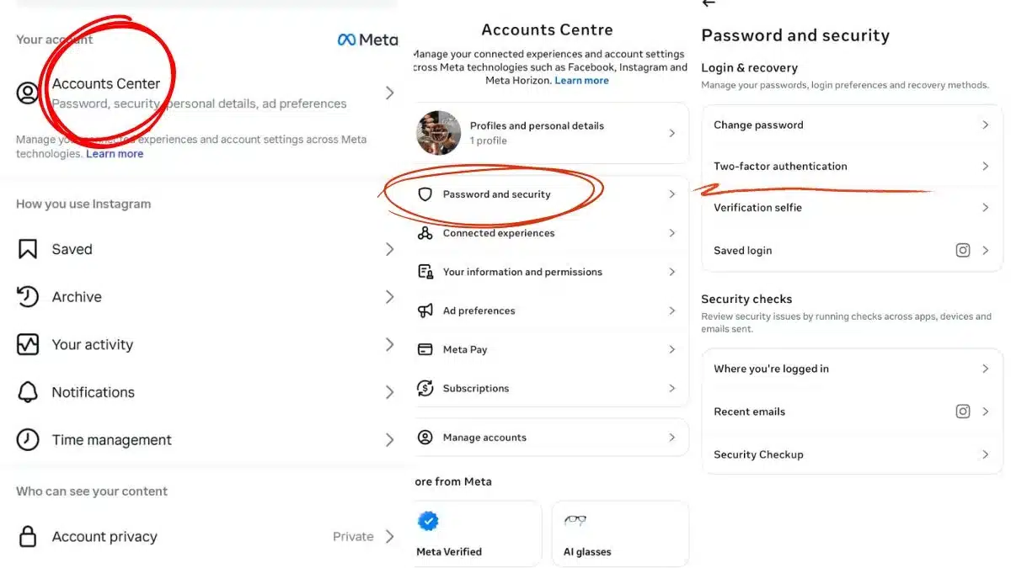Screen dimensions: 1011x568
Task: Follow the Learn more link under Accounts Center
Action: tap(115, 154)
